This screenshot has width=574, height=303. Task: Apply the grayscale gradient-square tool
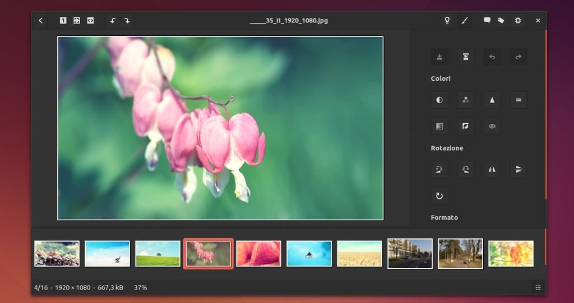click(x=439, y=126)
